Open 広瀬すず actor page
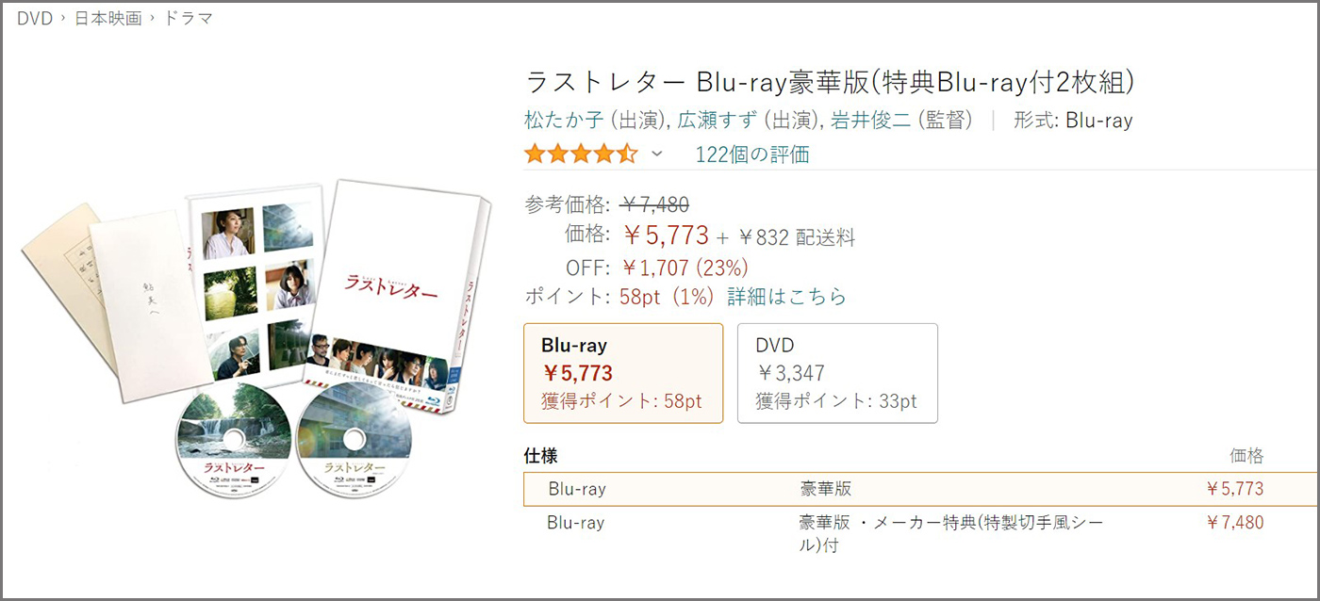 tap(718, 121)
